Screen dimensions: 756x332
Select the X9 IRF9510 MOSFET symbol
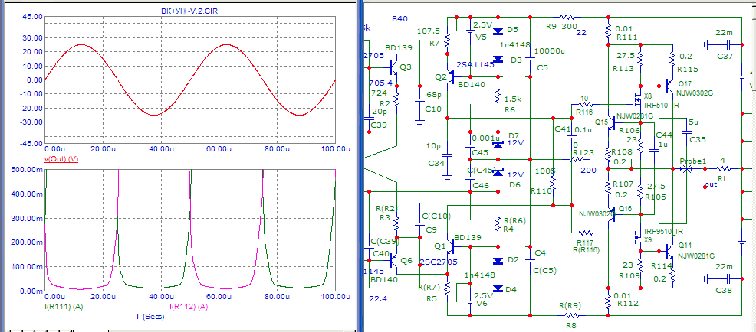(x=637, y=236)
